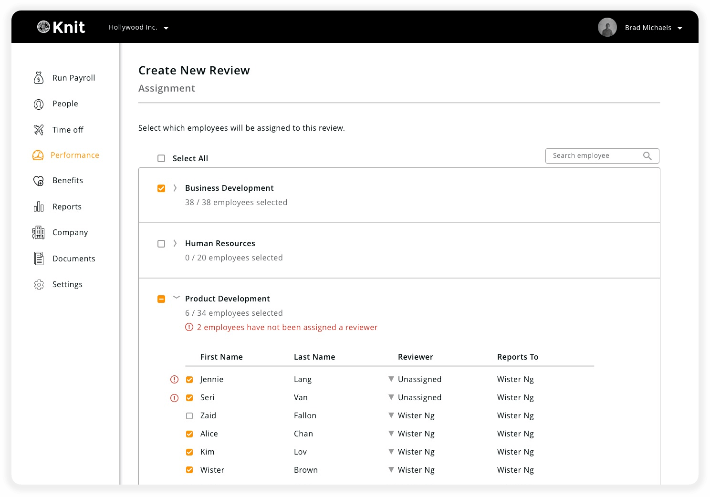Click the Performance gauge icon
Viewport: 710px width, 497px height.
38,155
